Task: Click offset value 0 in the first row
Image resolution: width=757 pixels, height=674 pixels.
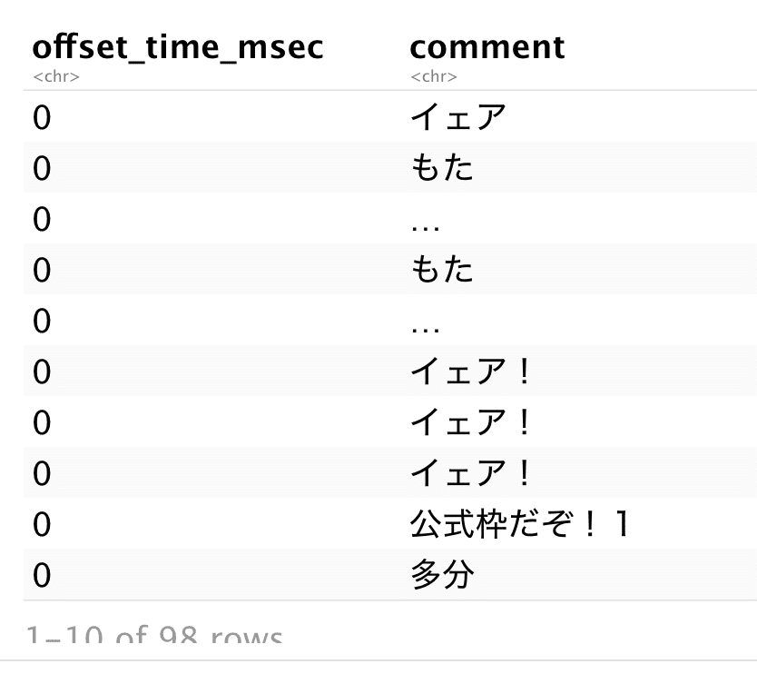Action: click(43, 118)
